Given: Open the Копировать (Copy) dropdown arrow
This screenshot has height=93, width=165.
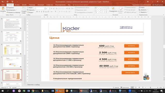Looking at the screenshot, I should tap(16, 10).
